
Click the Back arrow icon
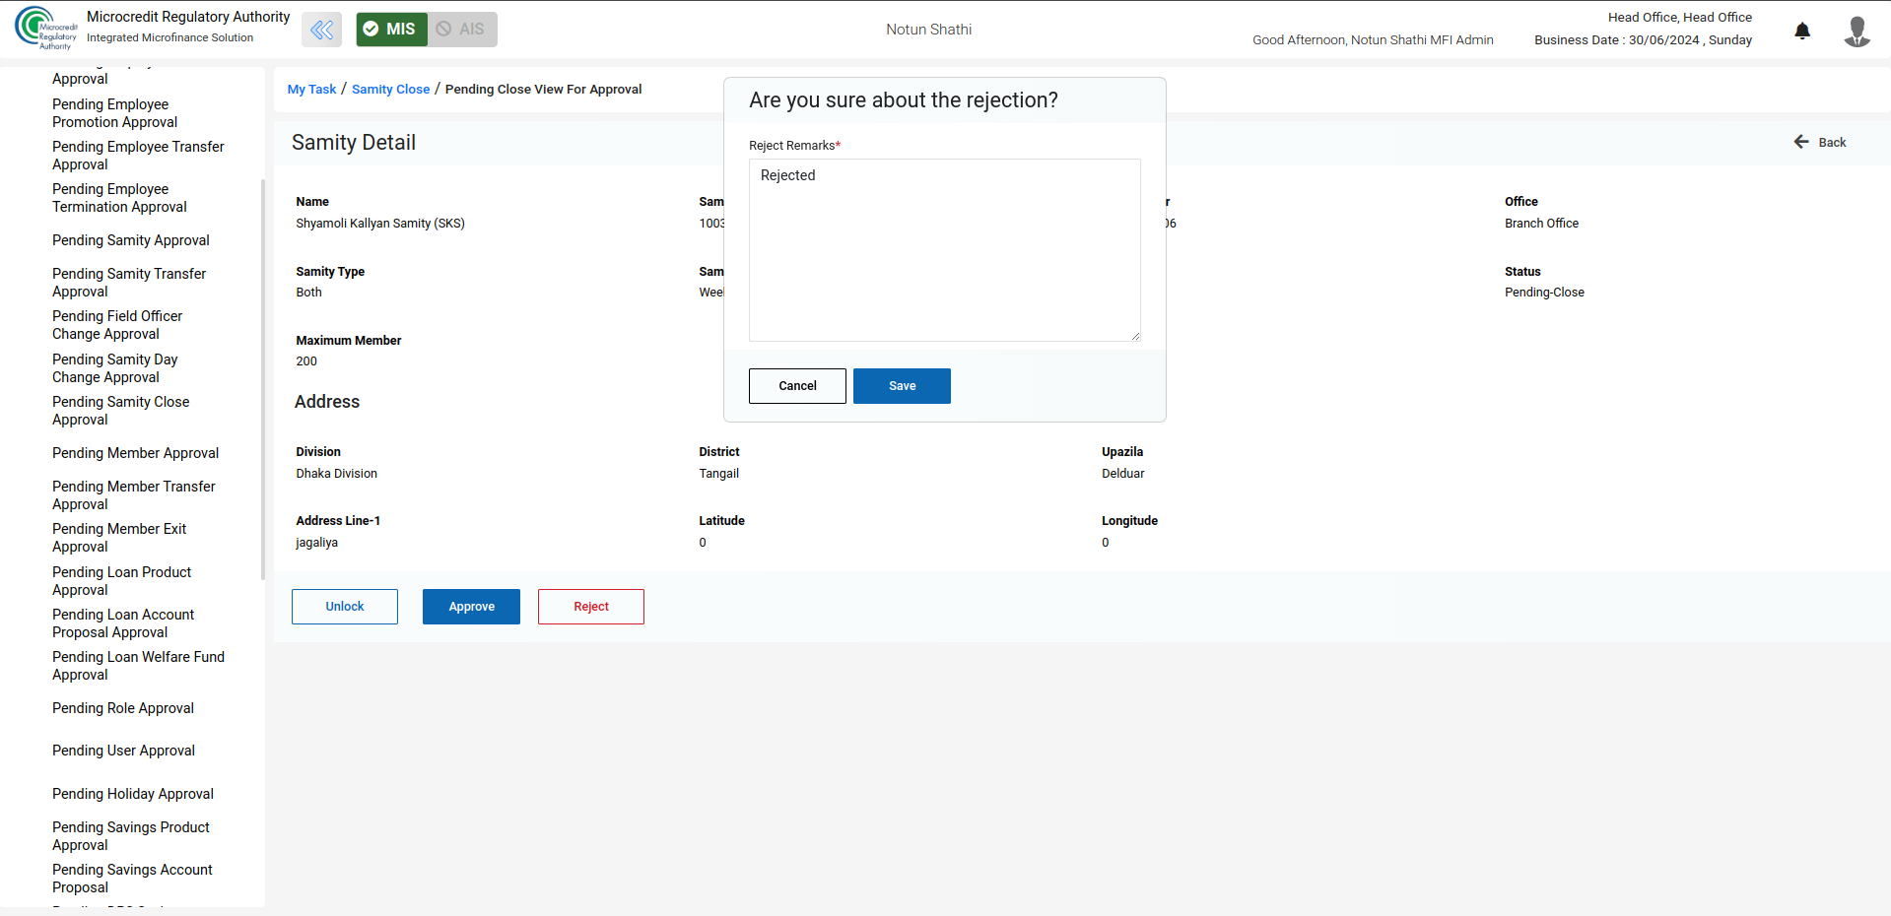1801,142
